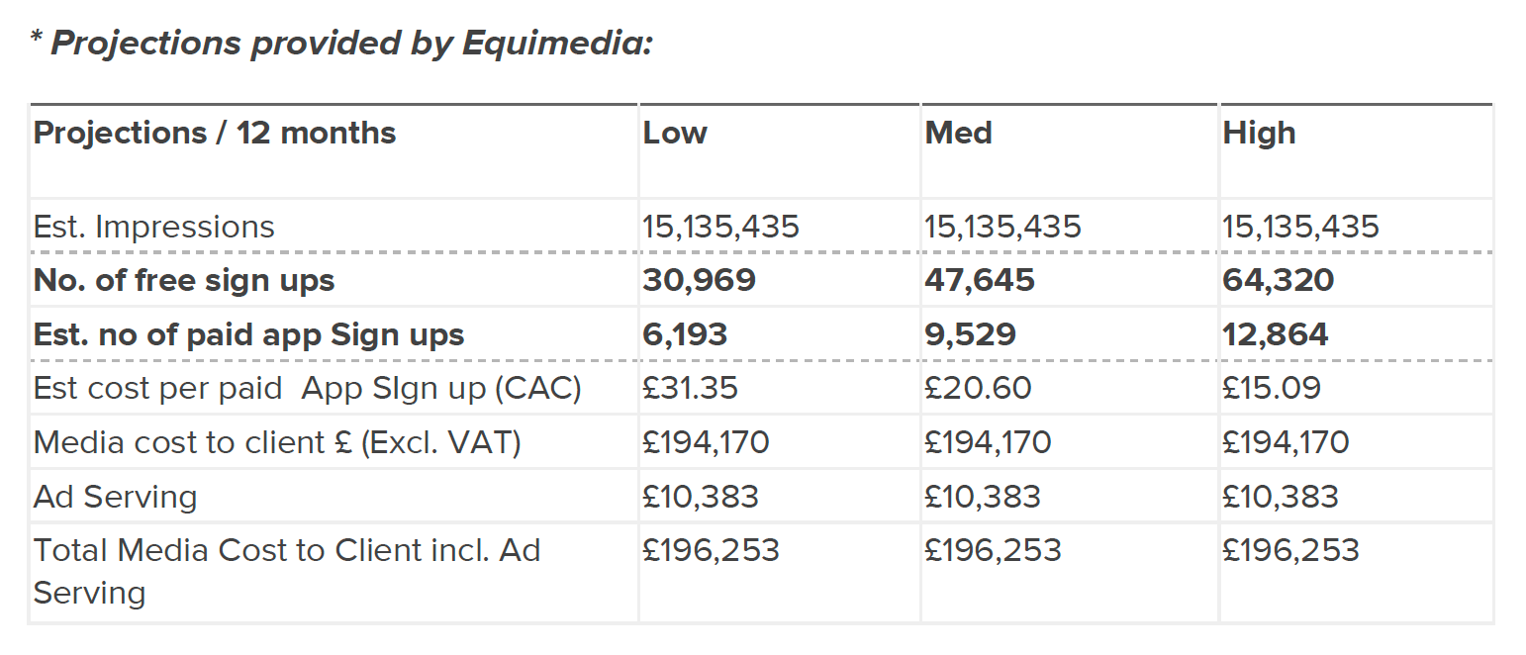The image size is (1526, 655).
Task: Click the 'Low' column header
Action: coord(675,134)
